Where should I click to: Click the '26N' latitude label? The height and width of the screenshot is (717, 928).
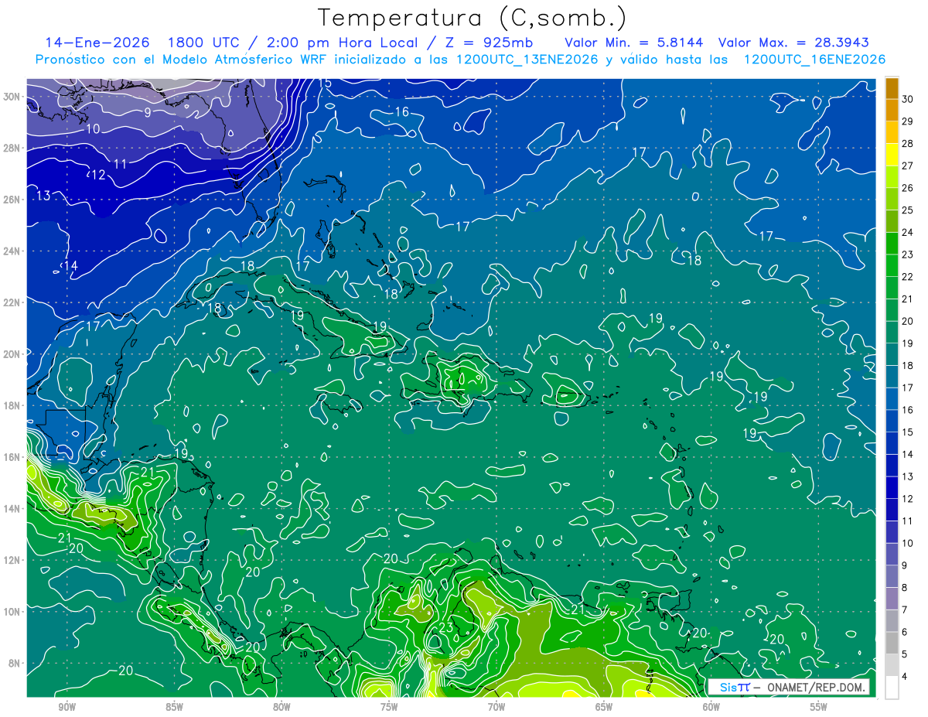coord(12,200)
